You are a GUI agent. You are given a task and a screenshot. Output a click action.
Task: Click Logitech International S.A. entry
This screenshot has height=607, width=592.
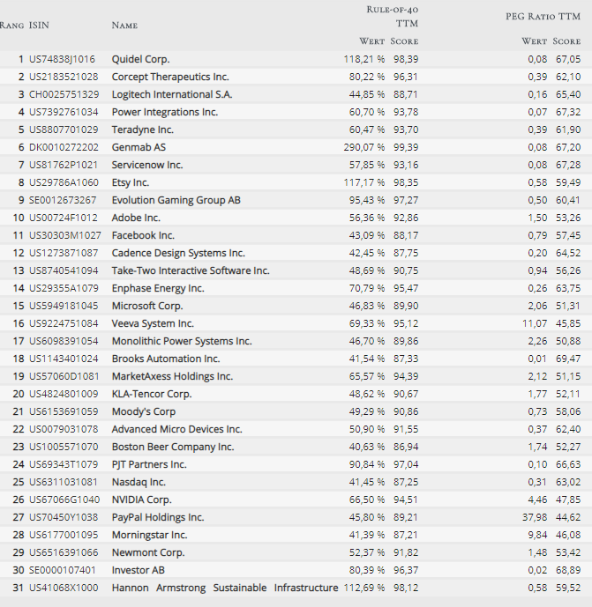[x=172, y=94]
